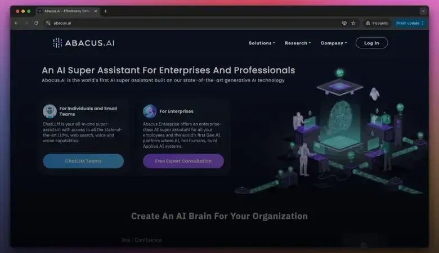Expand the Research dropdown menu
The height and width of the screenshot is (253, 439).
[297, 43]
